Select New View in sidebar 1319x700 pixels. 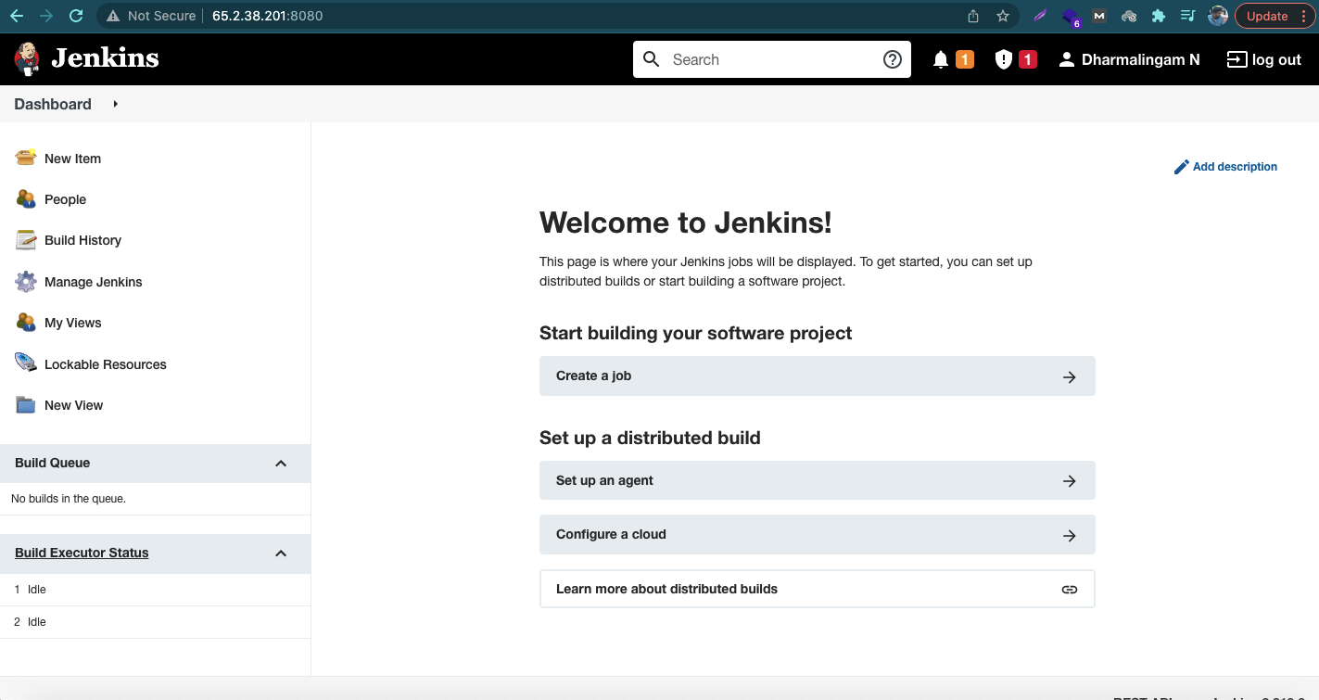tap(73, 405)
